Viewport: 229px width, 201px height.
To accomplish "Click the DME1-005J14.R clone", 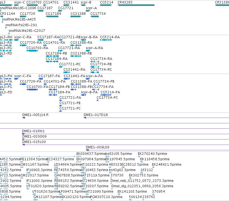I will click(x=24, y=118).
